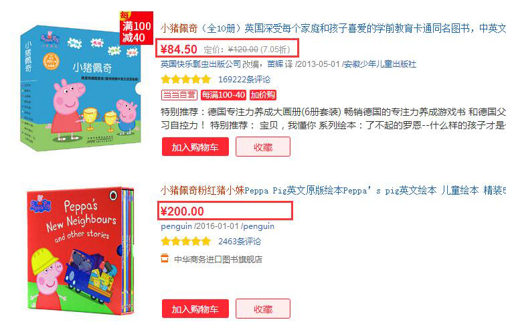506x328 pixels.
Task: Click the five-star rating of the first book
Action: (186, 79)
